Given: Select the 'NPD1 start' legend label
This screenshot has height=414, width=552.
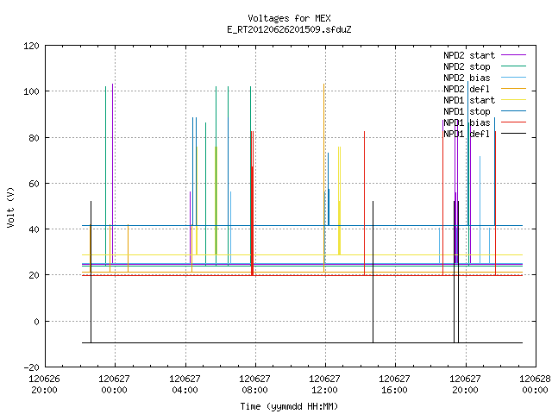Looking at the screenshot, I should tap(469, 100).
